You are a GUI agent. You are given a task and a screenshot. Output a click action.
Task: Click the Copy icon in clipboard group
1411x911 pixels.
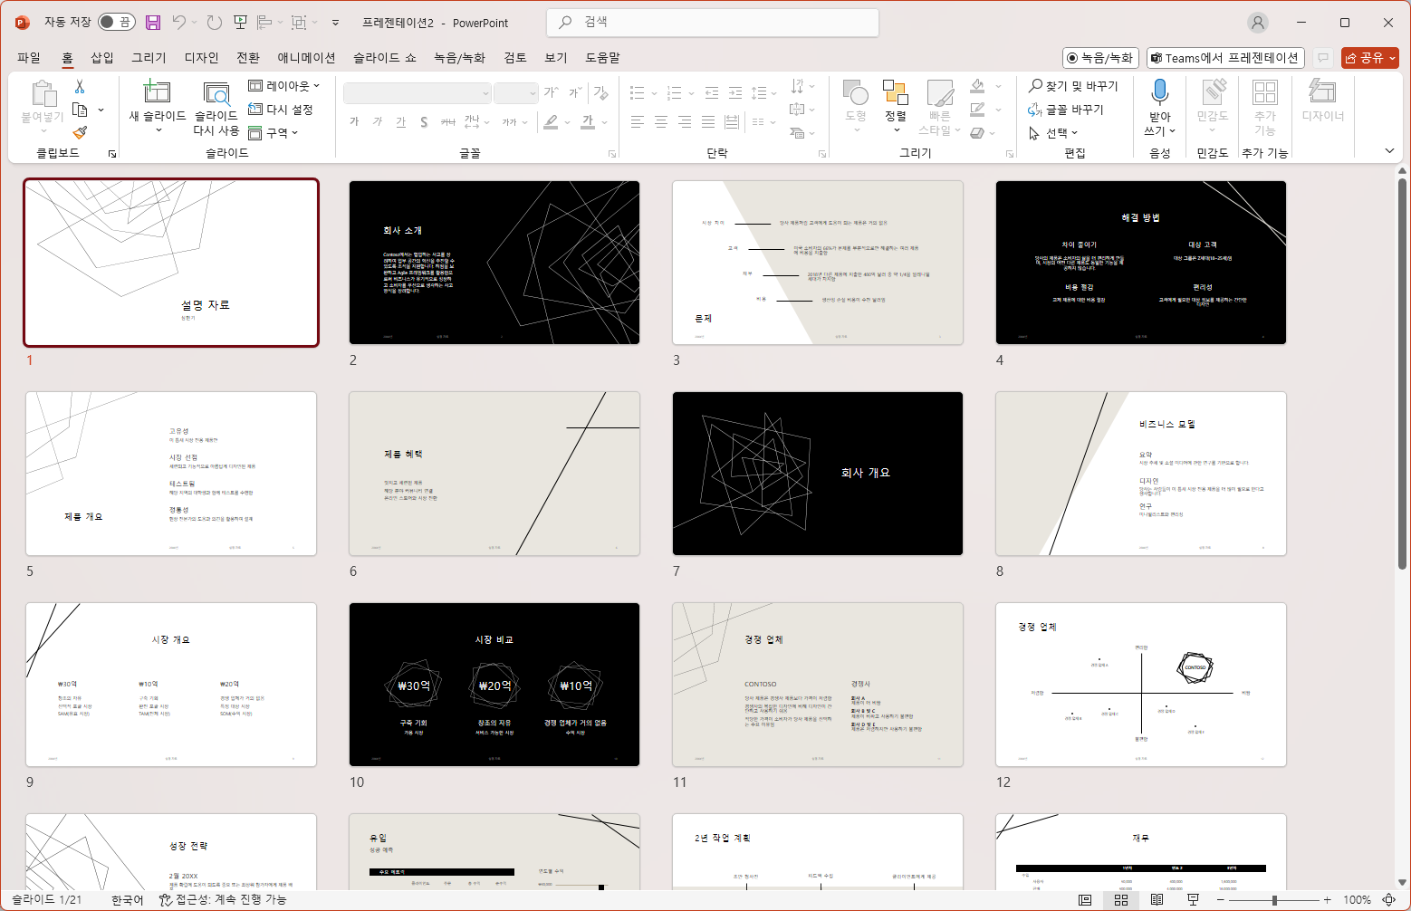click(x=80, y=110)
